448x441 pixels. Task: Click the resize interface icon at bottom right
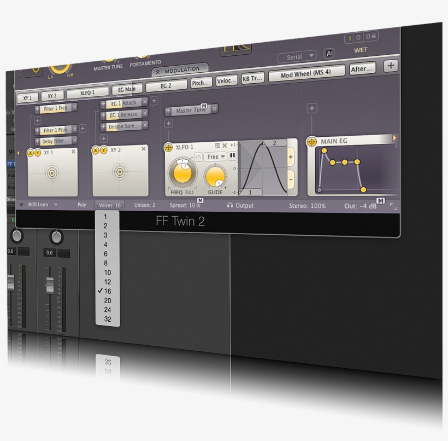point(393,206)
